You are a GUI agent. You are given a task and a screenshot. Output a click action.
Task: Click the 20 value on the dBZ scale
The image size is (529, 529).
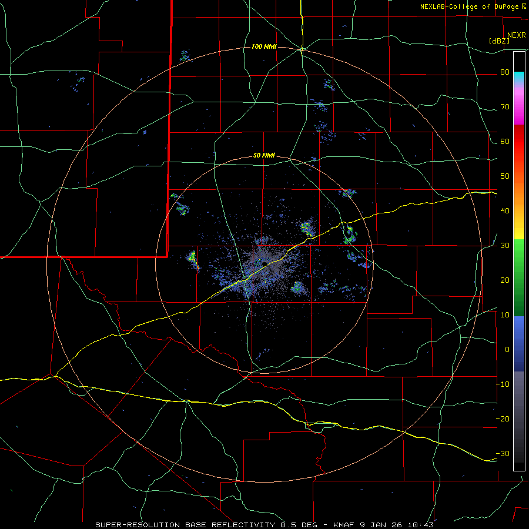(505, 280)
